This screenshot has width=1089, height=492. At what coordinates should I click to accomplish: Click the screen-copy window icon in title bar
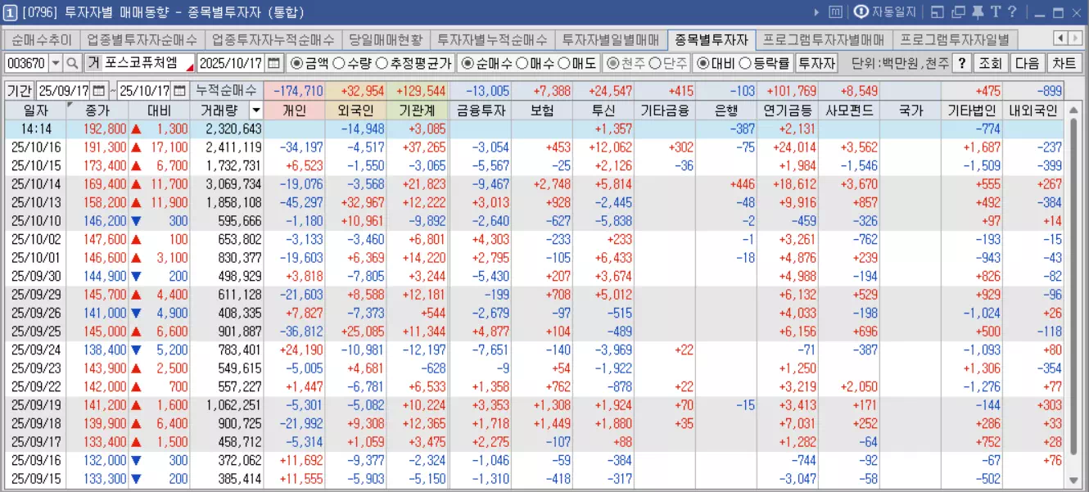point(959,11)
